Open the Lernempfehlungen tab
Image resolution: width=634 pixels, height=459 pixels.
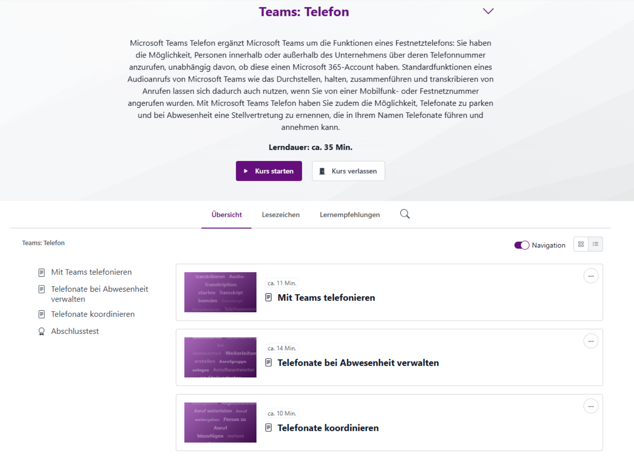click(349, 214)
